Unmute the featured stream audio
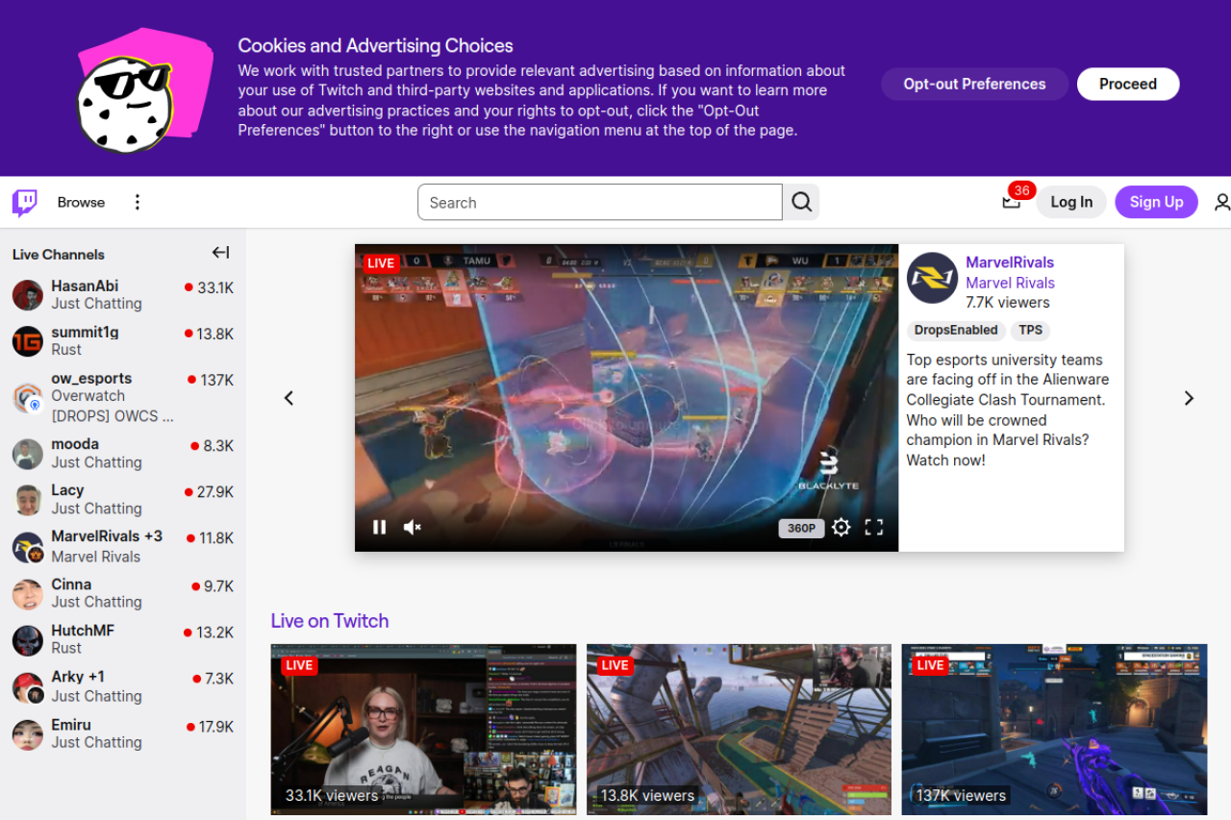 click(x=413, y=527)
